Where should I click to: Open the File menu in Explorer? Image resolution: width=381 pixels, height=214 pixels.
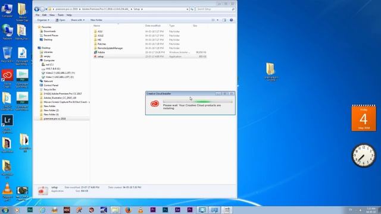[x=38, y=15]
